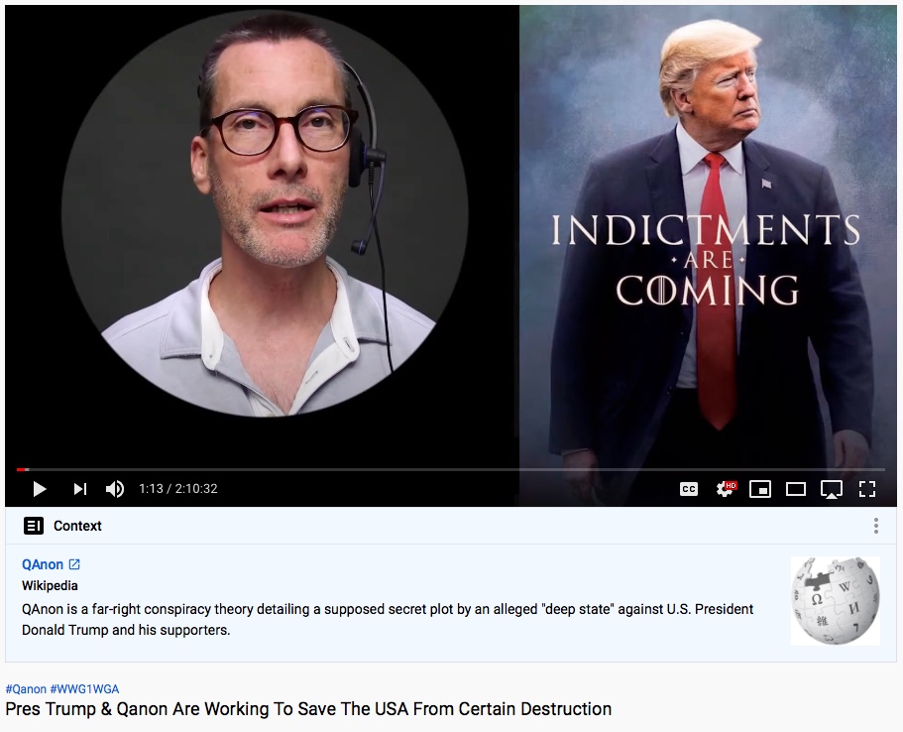Enable miniplayer mode
This screenshot has width=903, height=732.
pyautogui.click(x=760, y=489)
